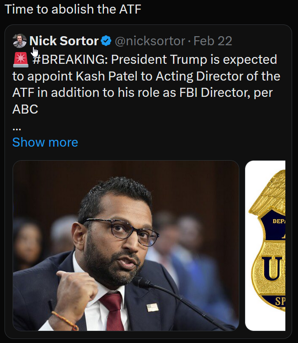Open the gold ATF badge image

(x=266, y=245)
